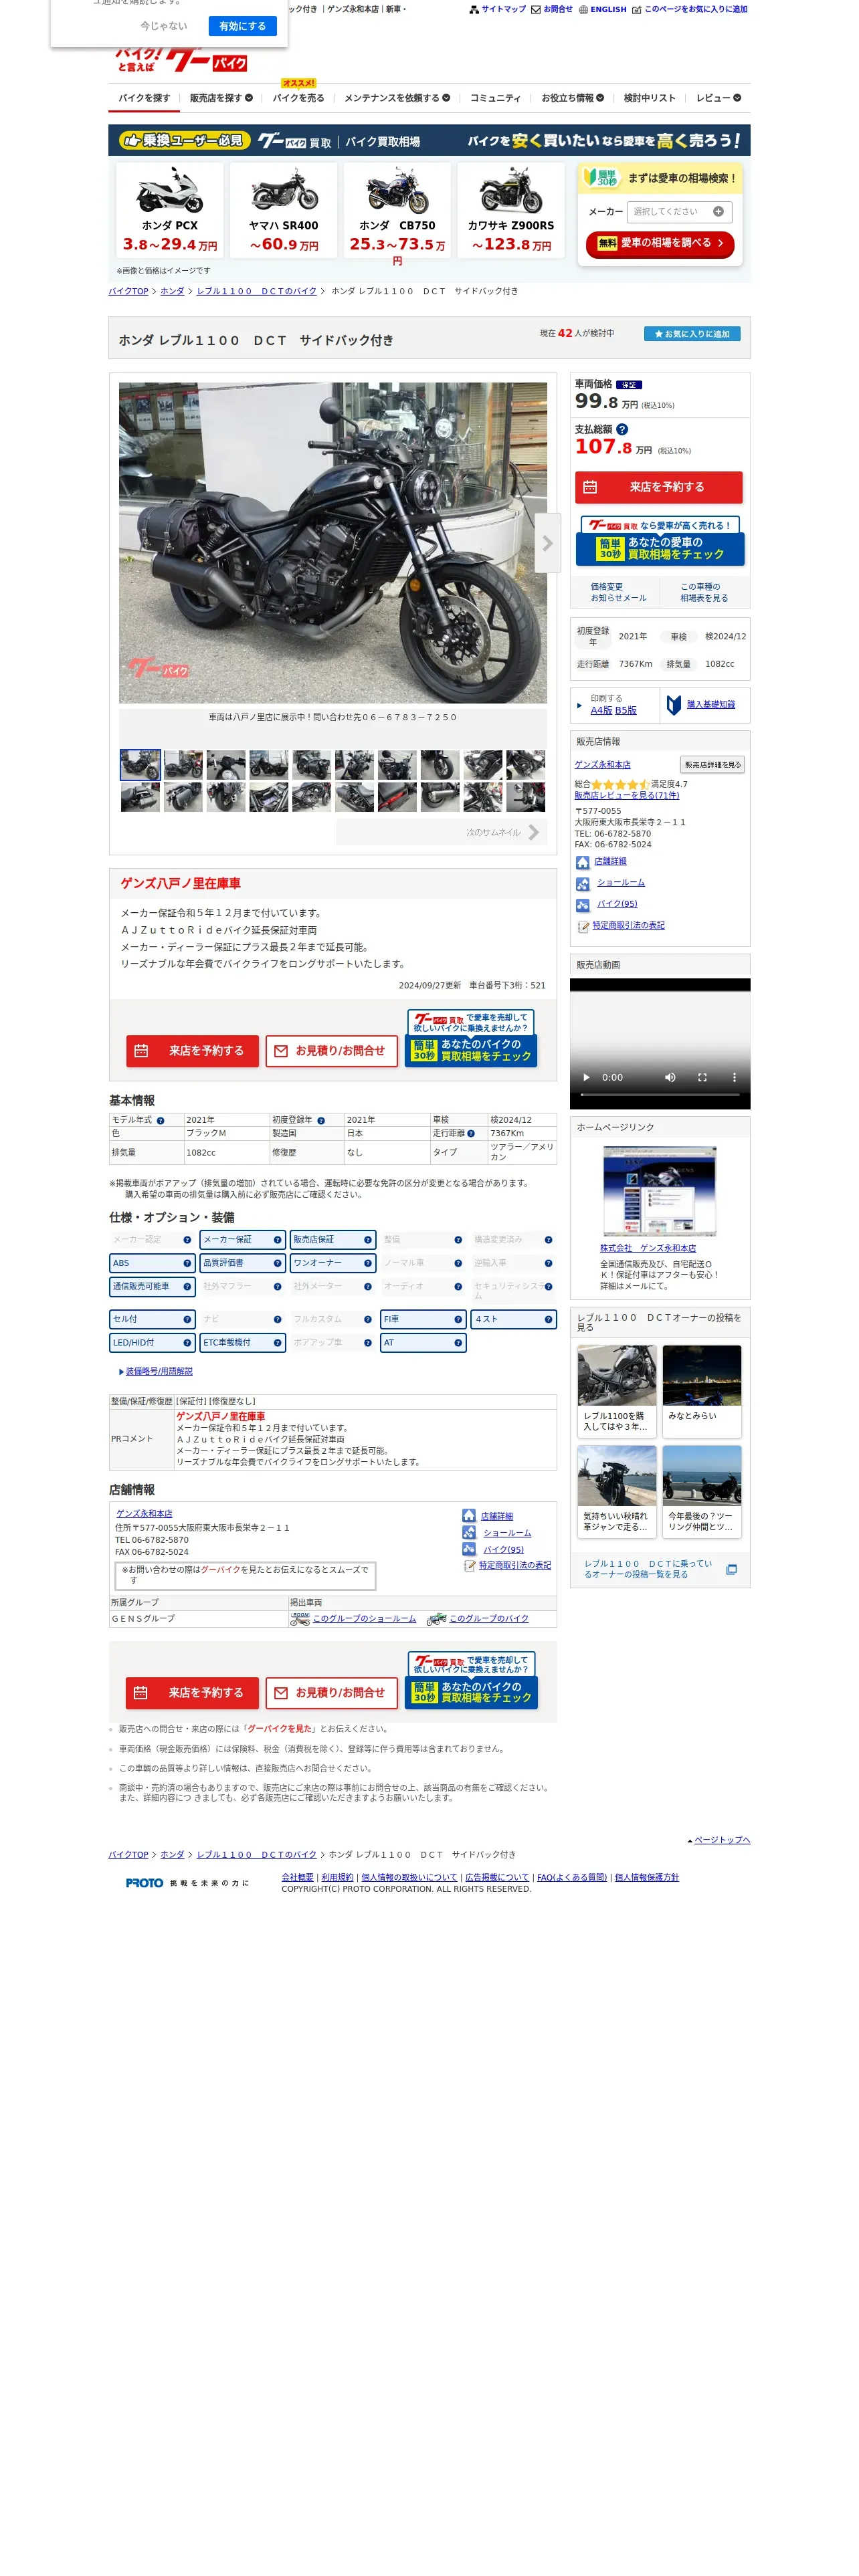The width and height of the screenshot is (859, 2576).
Task: Open the video more-options menu icon
Action: (x=734, y=1077)
